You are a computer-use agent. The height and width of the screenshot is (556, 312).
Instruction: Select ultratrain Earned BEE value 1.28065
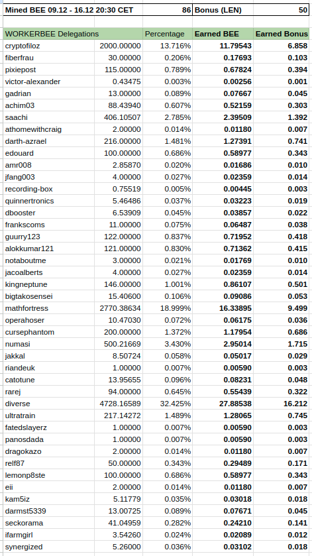coord(223,416)
